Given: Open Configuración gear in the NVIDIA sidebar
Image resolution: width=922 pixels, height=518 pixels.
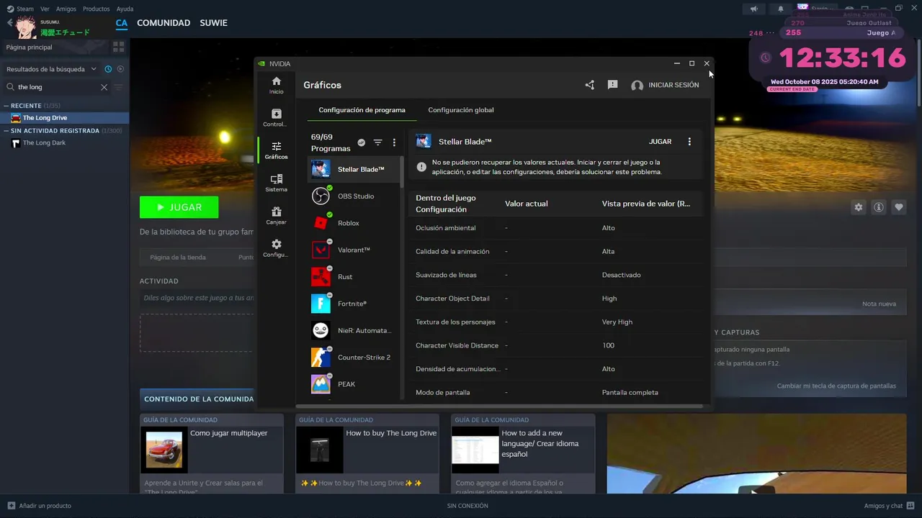Looking at the screenshot, I should tap(276, 248).
